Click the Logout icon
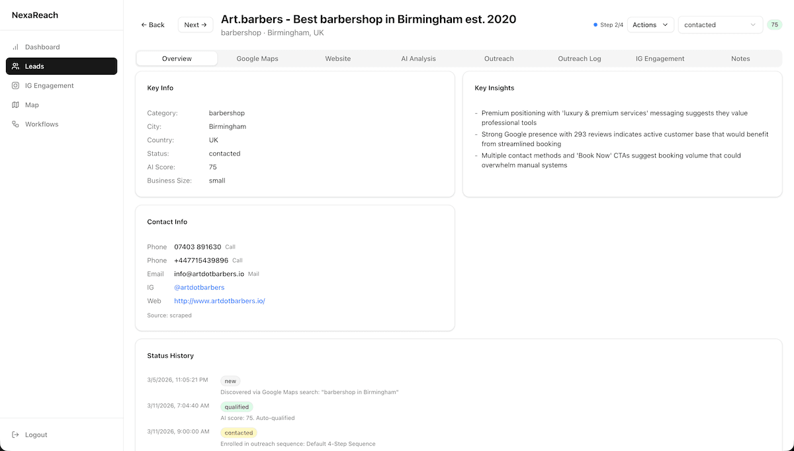The image size is (794, 451). [16, 434]
